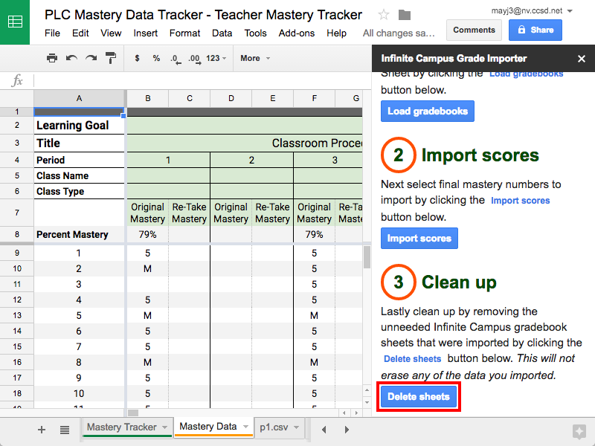The image size is (595, 446).
Task: Click the formula bar input
Action: (x=201, y=80)
